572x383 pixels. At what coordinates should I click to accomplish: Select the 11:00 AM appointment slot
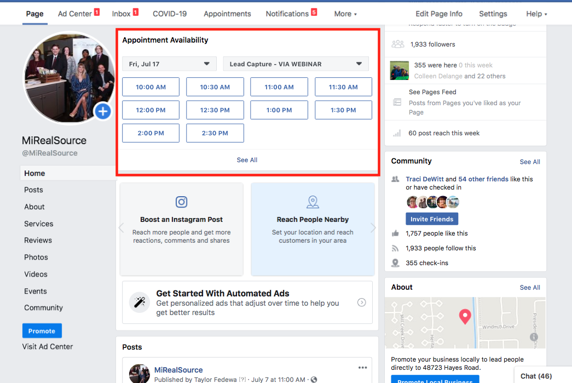[x=279, y=87]
